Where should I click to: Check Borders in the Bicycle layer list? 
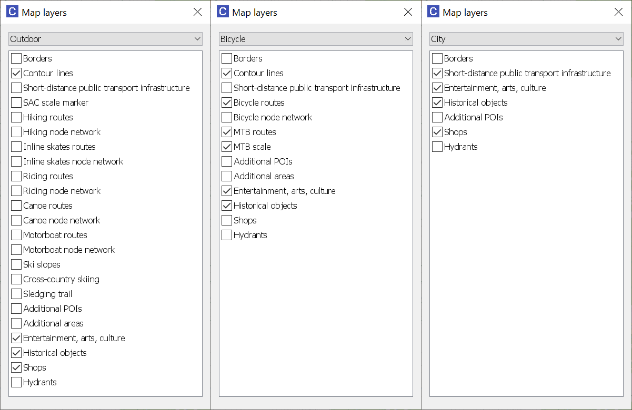[x=227, y=58]
